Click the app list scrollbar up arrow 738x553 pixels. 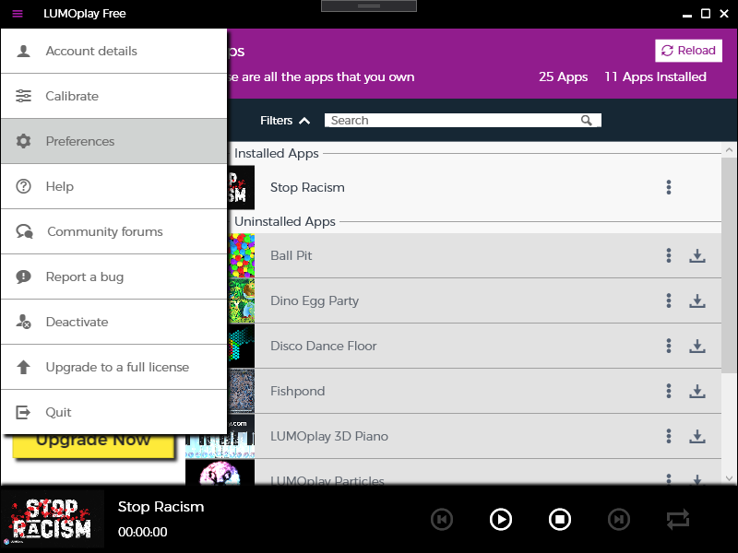coord(729,150)
